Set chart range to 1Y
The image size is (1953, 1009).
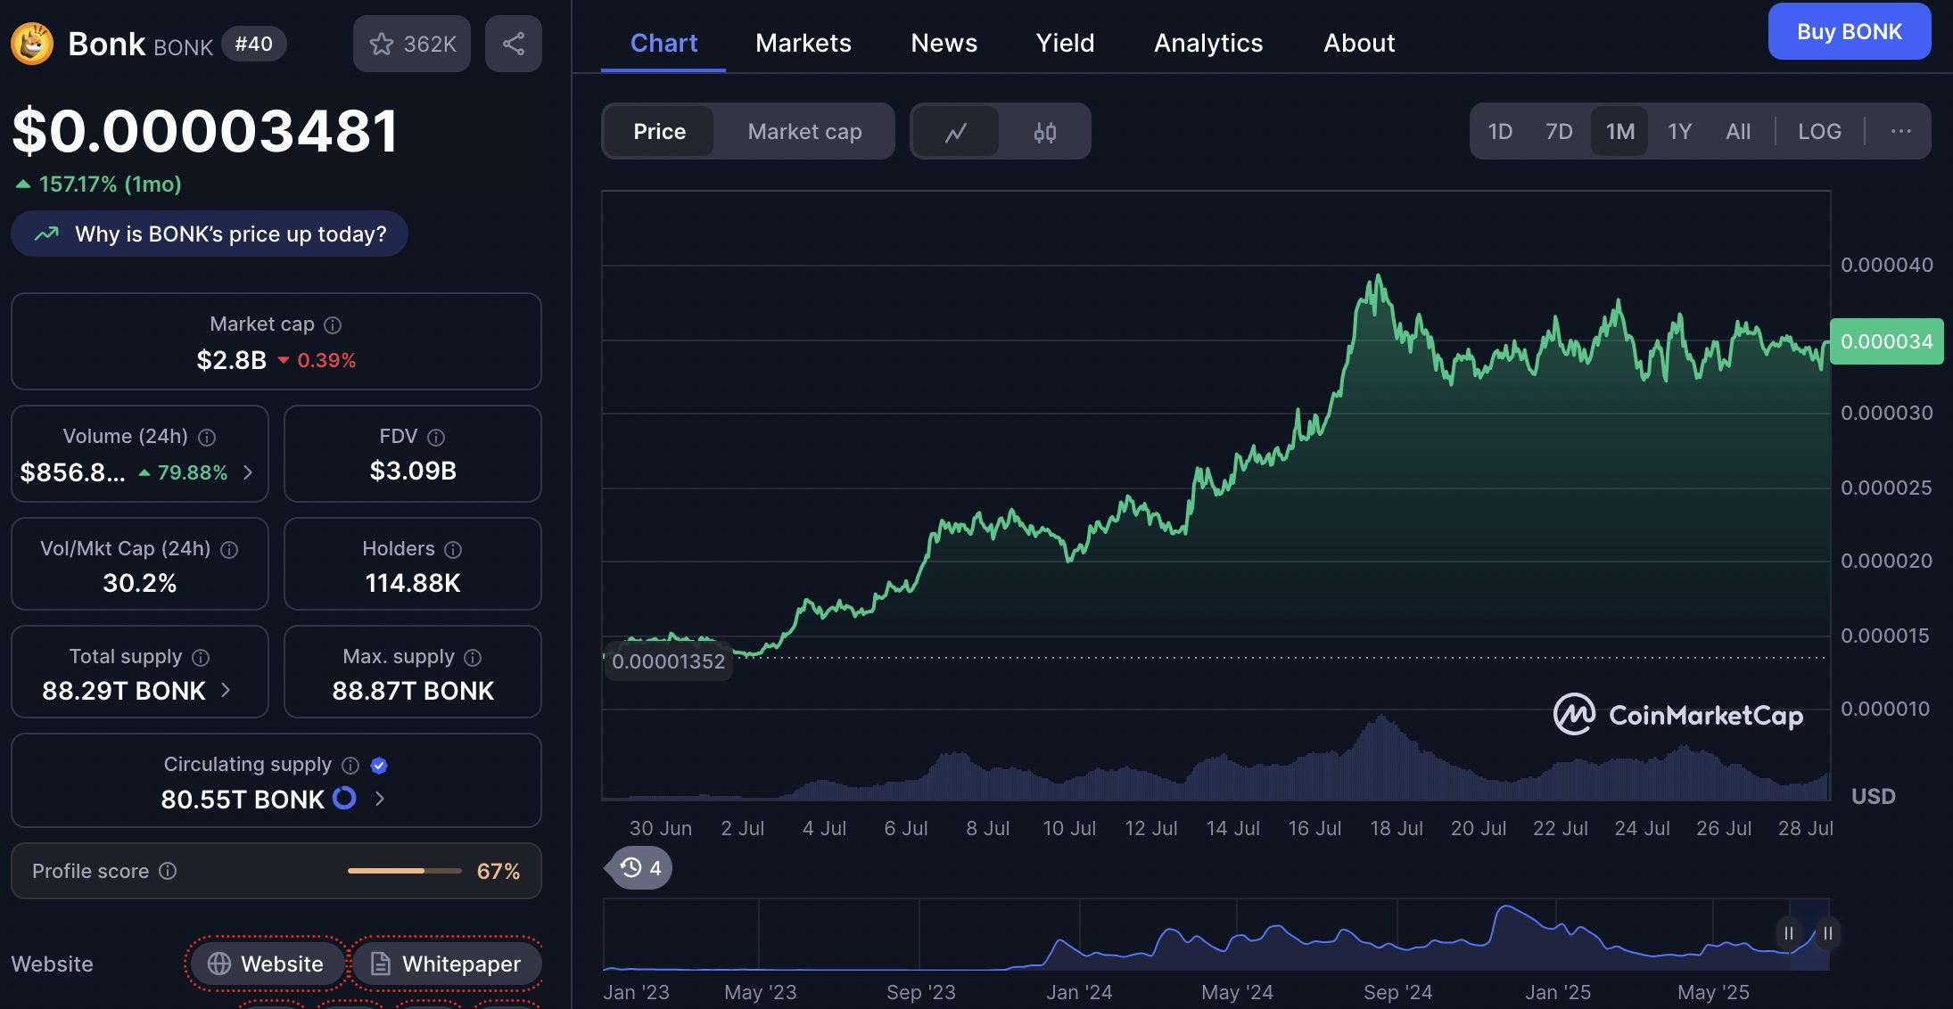pos(1680,132)
